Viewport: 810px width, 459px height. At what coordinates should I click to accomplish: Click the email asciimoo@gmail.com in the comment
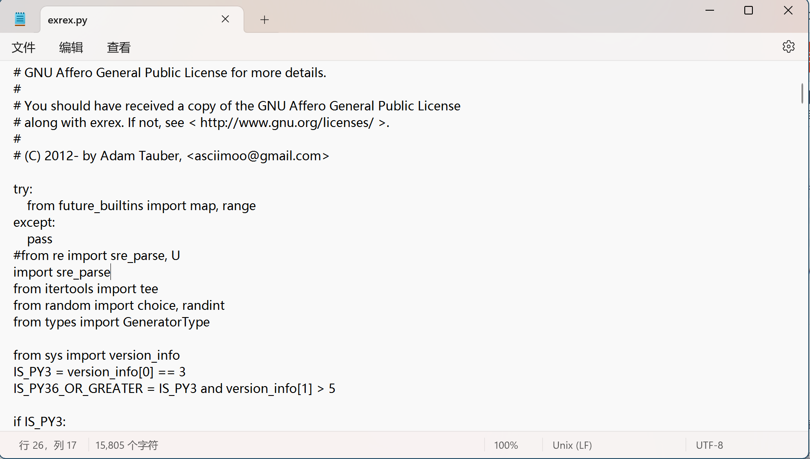pyautogui.click(x=258, y=156)
